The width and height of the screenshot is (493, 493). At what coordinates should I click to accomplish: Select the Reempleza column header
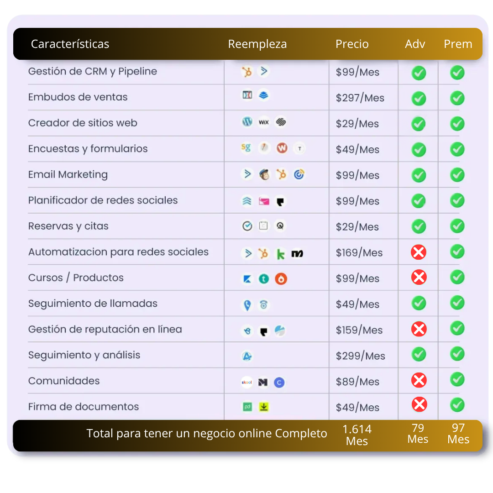click(x=257, y=44)
